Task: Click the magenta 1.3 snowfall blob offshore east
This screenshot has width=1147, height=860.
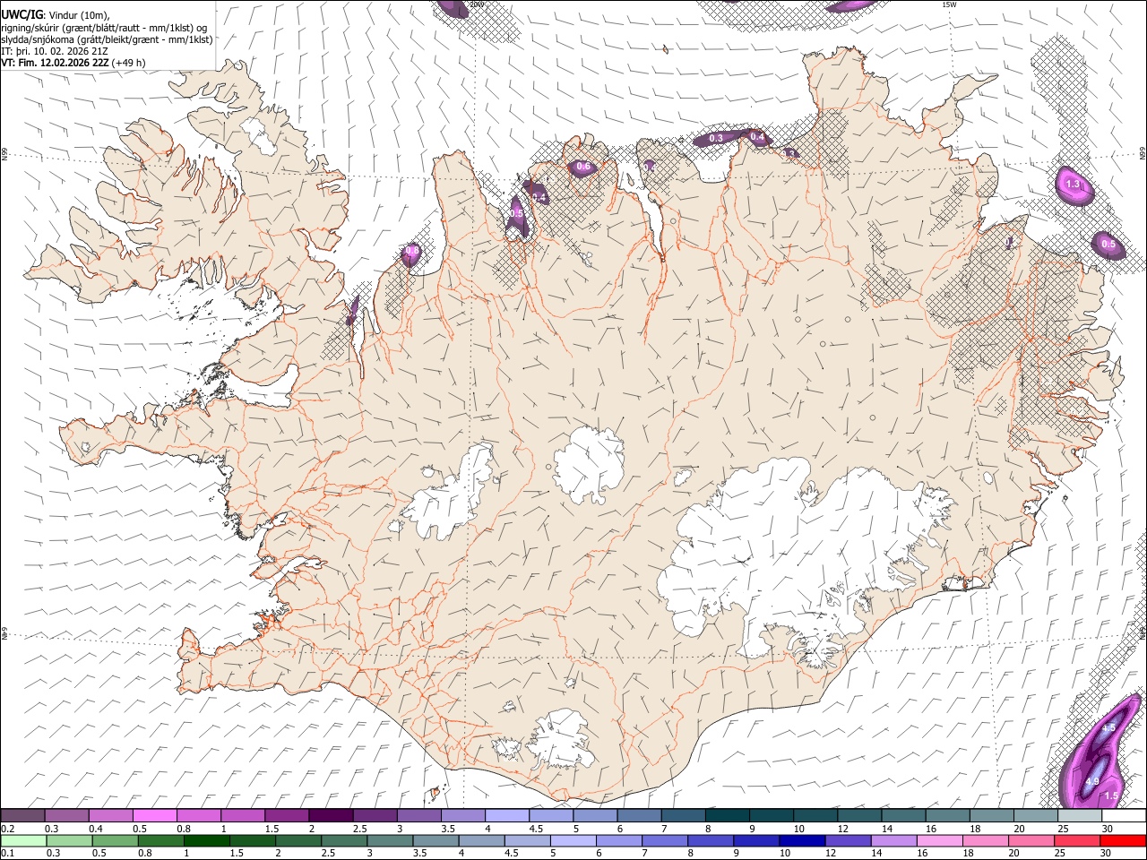Action: [1074, 185]
